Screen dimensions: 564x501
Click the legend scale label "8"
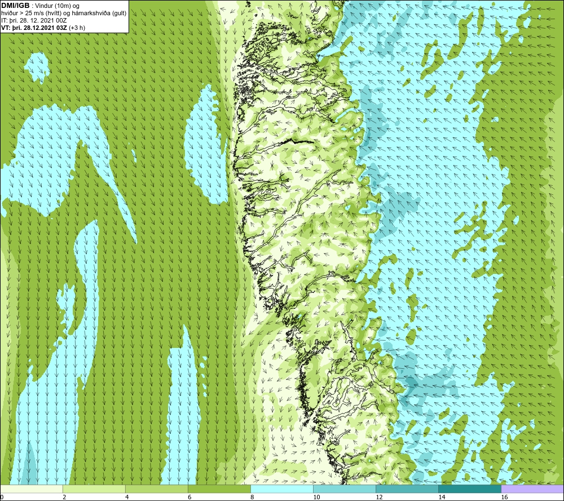coord(252,497)
